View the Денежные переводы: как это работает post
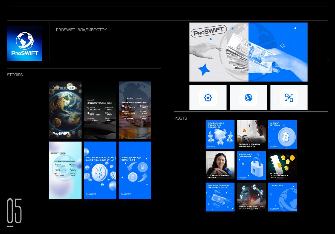The image size is (335, 234). (220, 197)
